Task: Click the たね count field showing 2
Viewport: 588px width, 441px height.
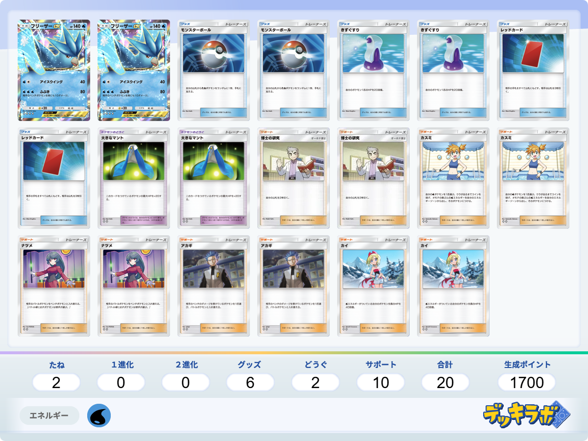Action: click(56, 382)
